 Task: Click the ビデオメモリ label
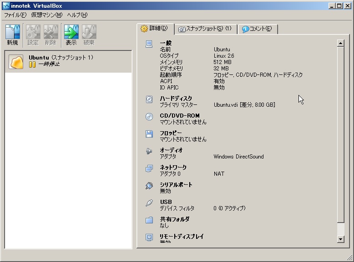click(x=172, y=68)
